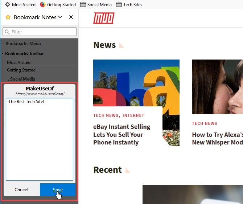
Task: Select Most Visited in sidebar tree
Action: coord(18,62)
